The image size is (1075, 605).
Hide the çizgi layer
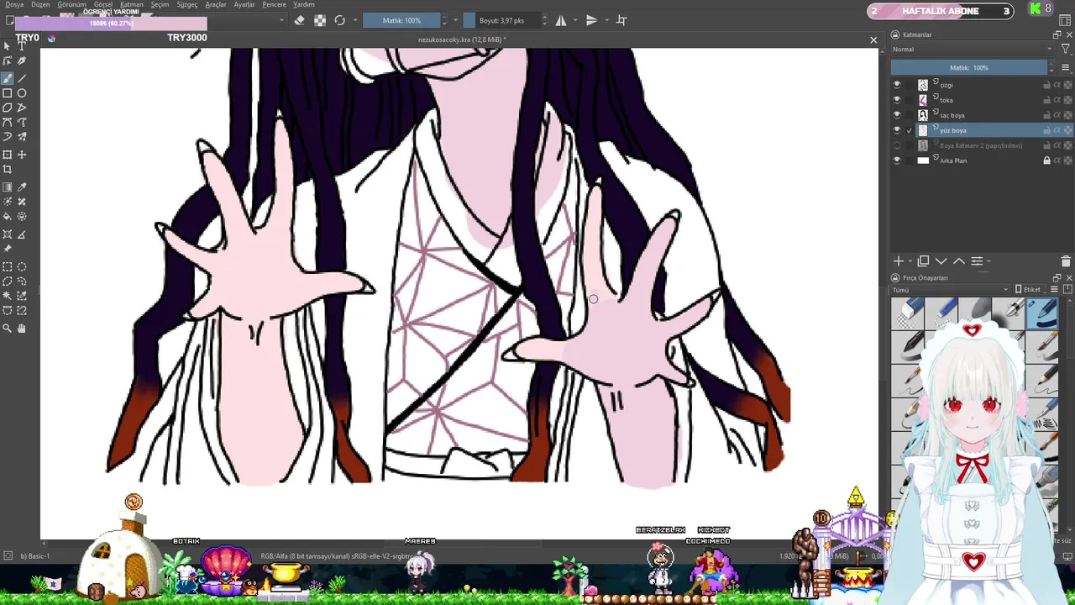click(896, 85)
